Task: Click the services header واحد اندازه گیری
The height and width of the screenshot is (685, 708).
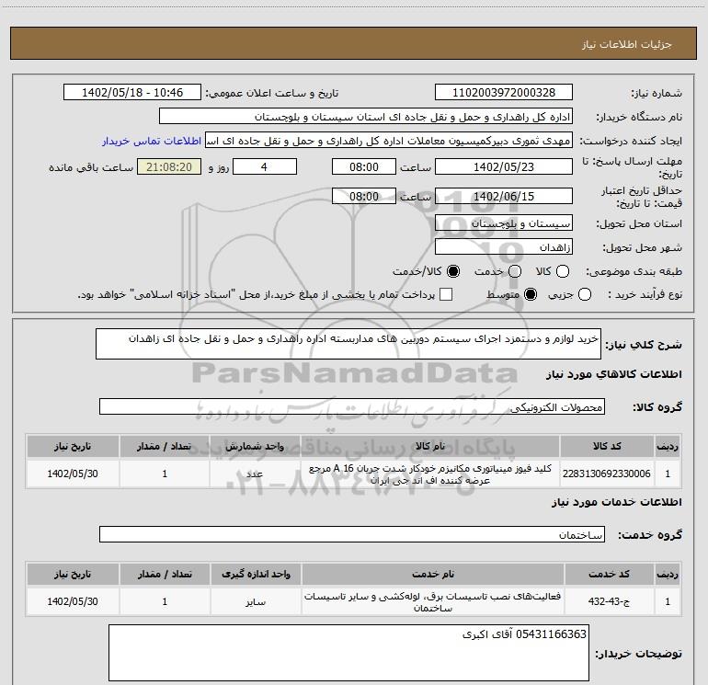Action: click(x=256, y=574)
